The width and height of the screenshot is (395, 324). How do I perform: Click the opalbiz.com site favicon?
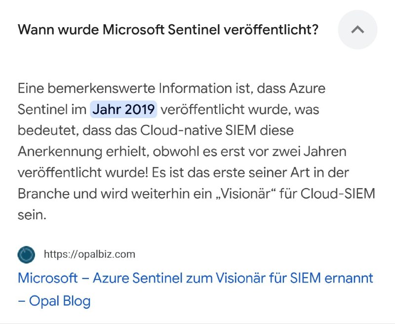coord(26,254)
